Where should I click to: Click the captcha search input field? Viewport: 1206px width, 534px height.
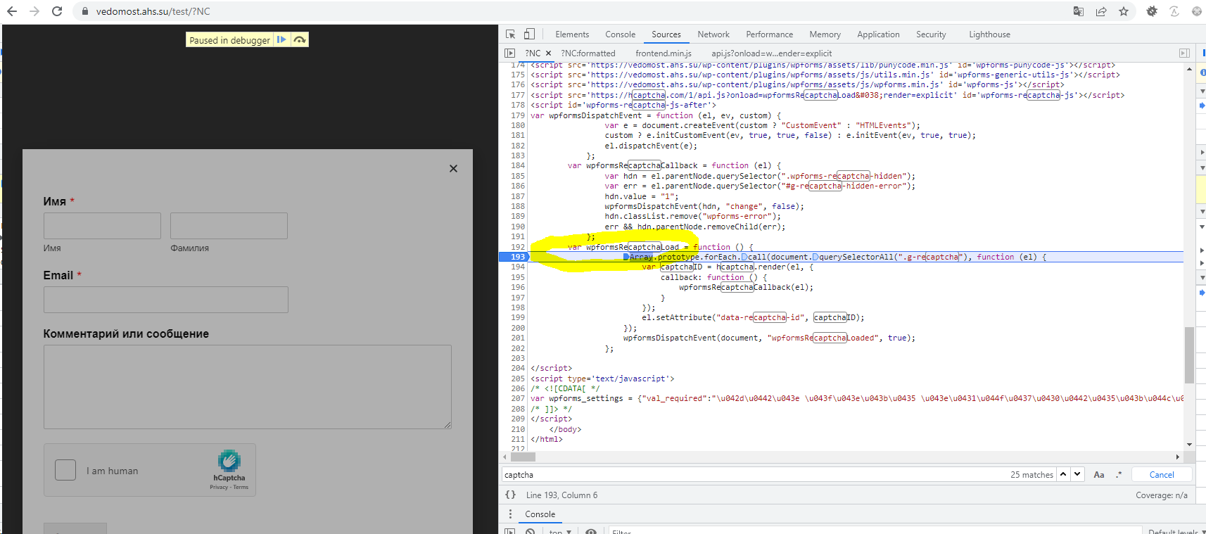click(753, 475)
